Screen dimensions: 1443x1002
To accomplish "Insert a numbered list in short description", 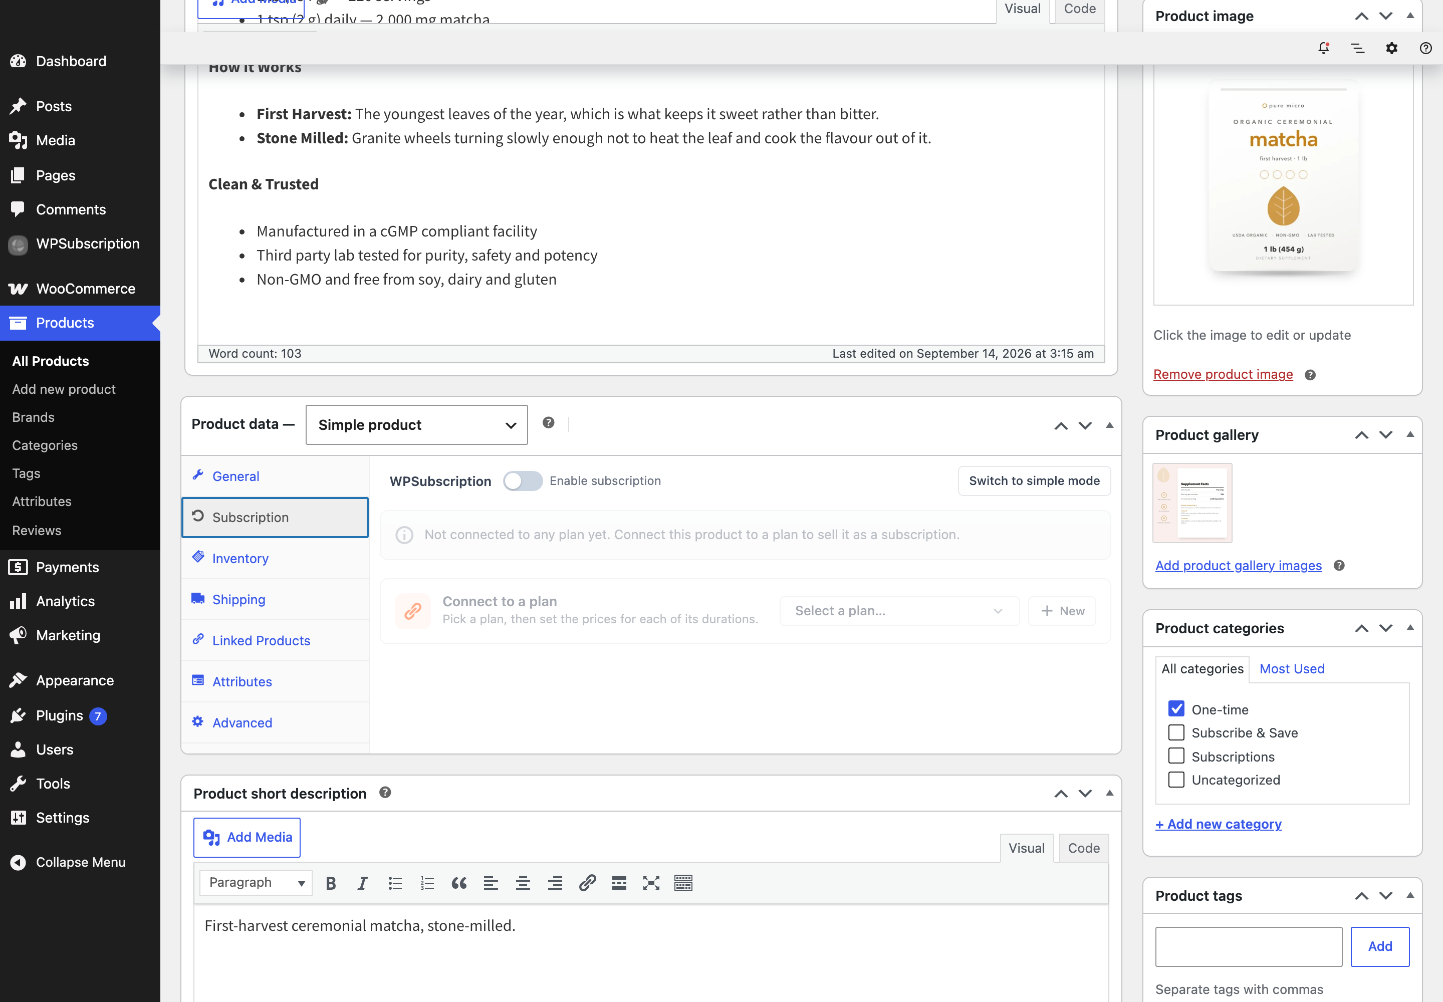I will coord(427,883).
